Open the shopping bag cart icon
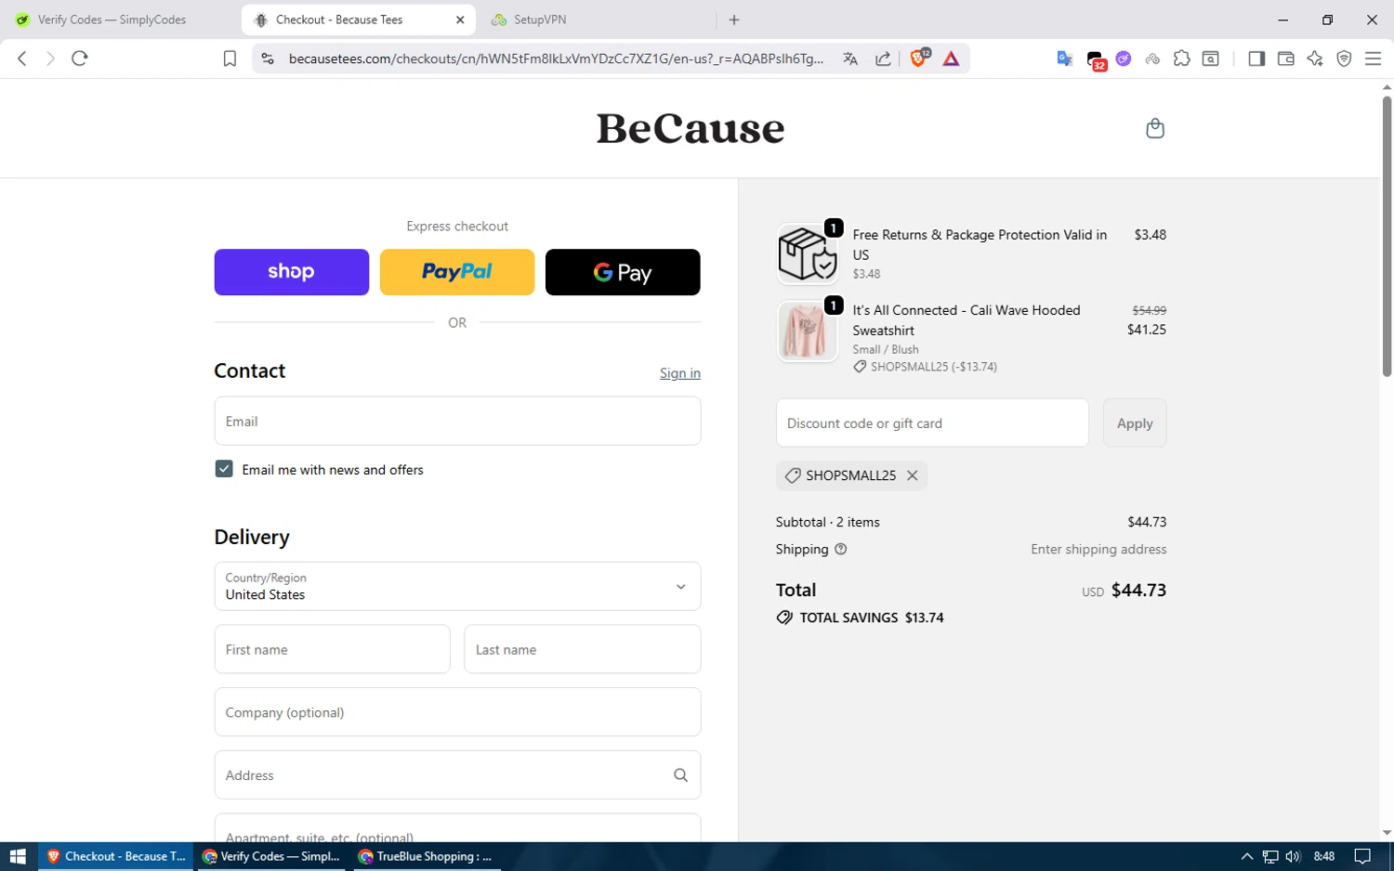The height and width of the screenshot is (871, 1394). [x=1155, y=128]
